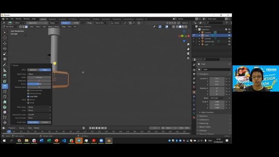
Task: Open the Edit Mode dropdown
Action: pos(10,27)
